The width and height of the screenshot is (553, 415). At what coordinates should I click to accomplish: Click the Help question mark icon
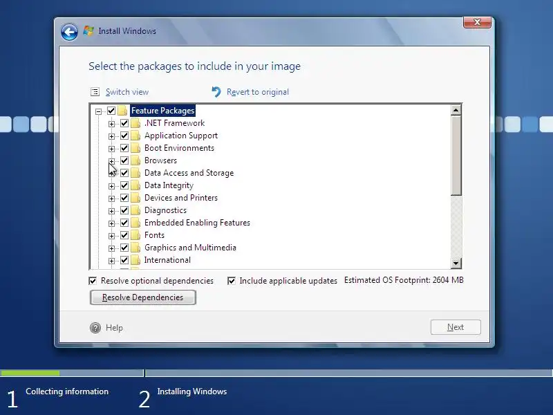(95, 328)
